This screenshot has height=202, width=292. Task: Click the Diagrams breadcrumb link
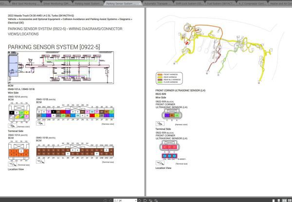[x=125, y=19]
